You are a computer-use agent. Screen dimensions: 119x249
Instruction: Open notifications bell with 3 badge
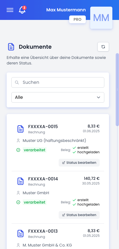coord(22,10)
